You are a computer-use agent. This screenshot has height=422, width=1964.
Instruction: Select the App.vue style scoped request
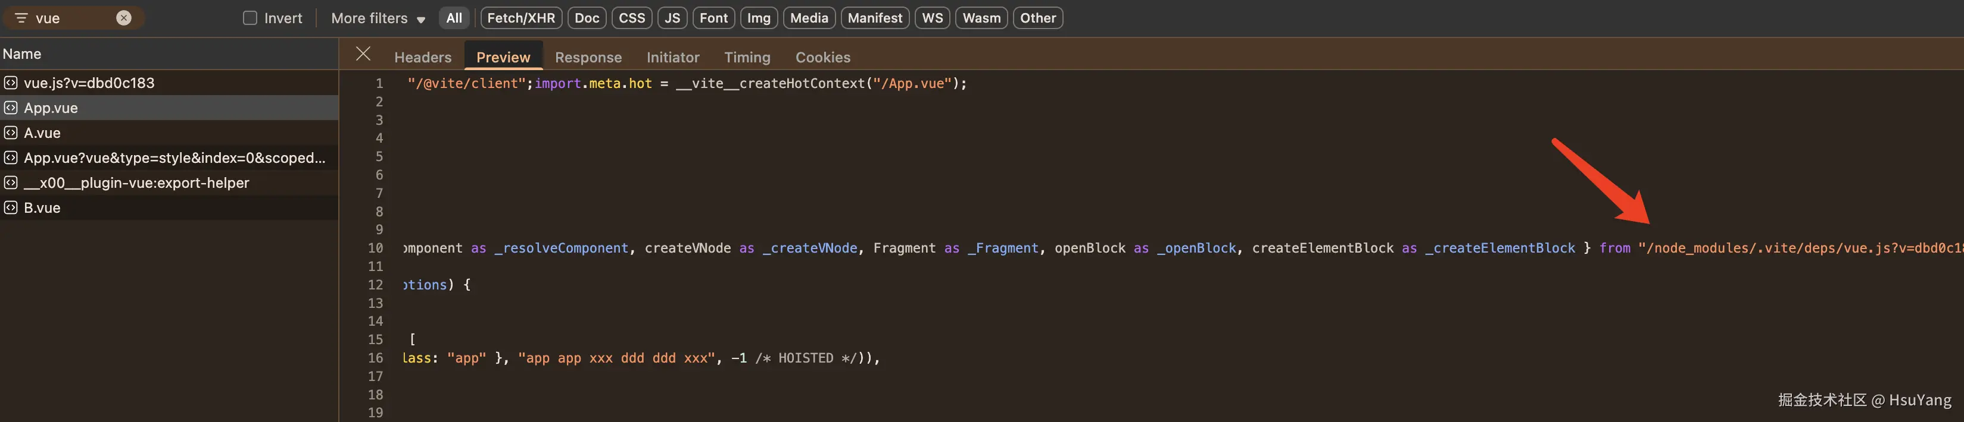tap(169, 158)
